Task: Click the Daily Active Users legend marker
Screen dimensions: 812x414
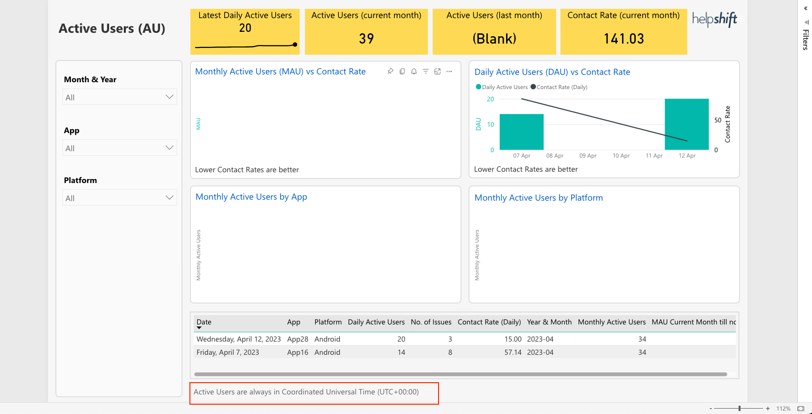Action: point(479,87)
